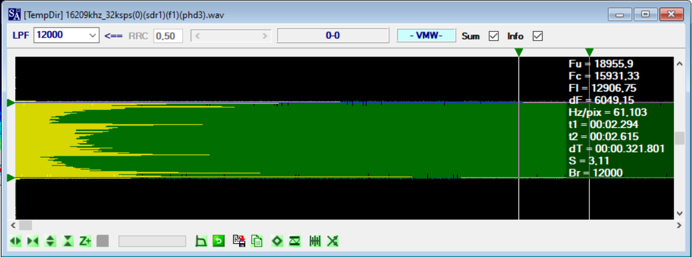The width and height of the screenshot is (692, 257).
Task: Click the crossed arrows shuffle icon
Action: pyautogui.click(x=333, y=241)
